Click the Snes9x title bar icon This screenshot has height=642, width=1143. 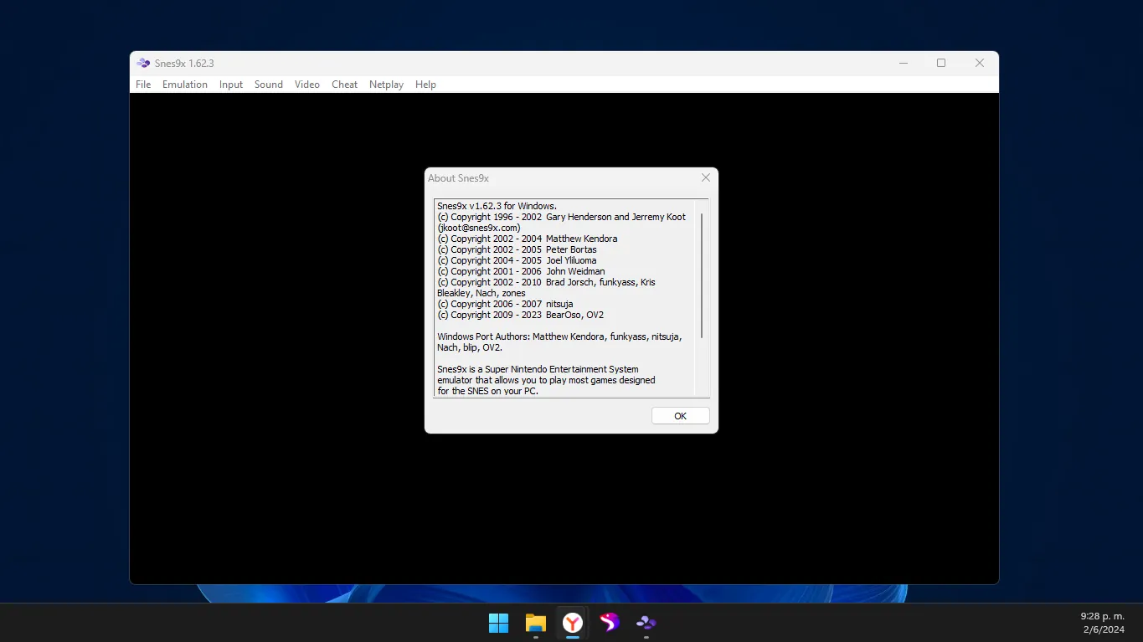click(144, 63)
